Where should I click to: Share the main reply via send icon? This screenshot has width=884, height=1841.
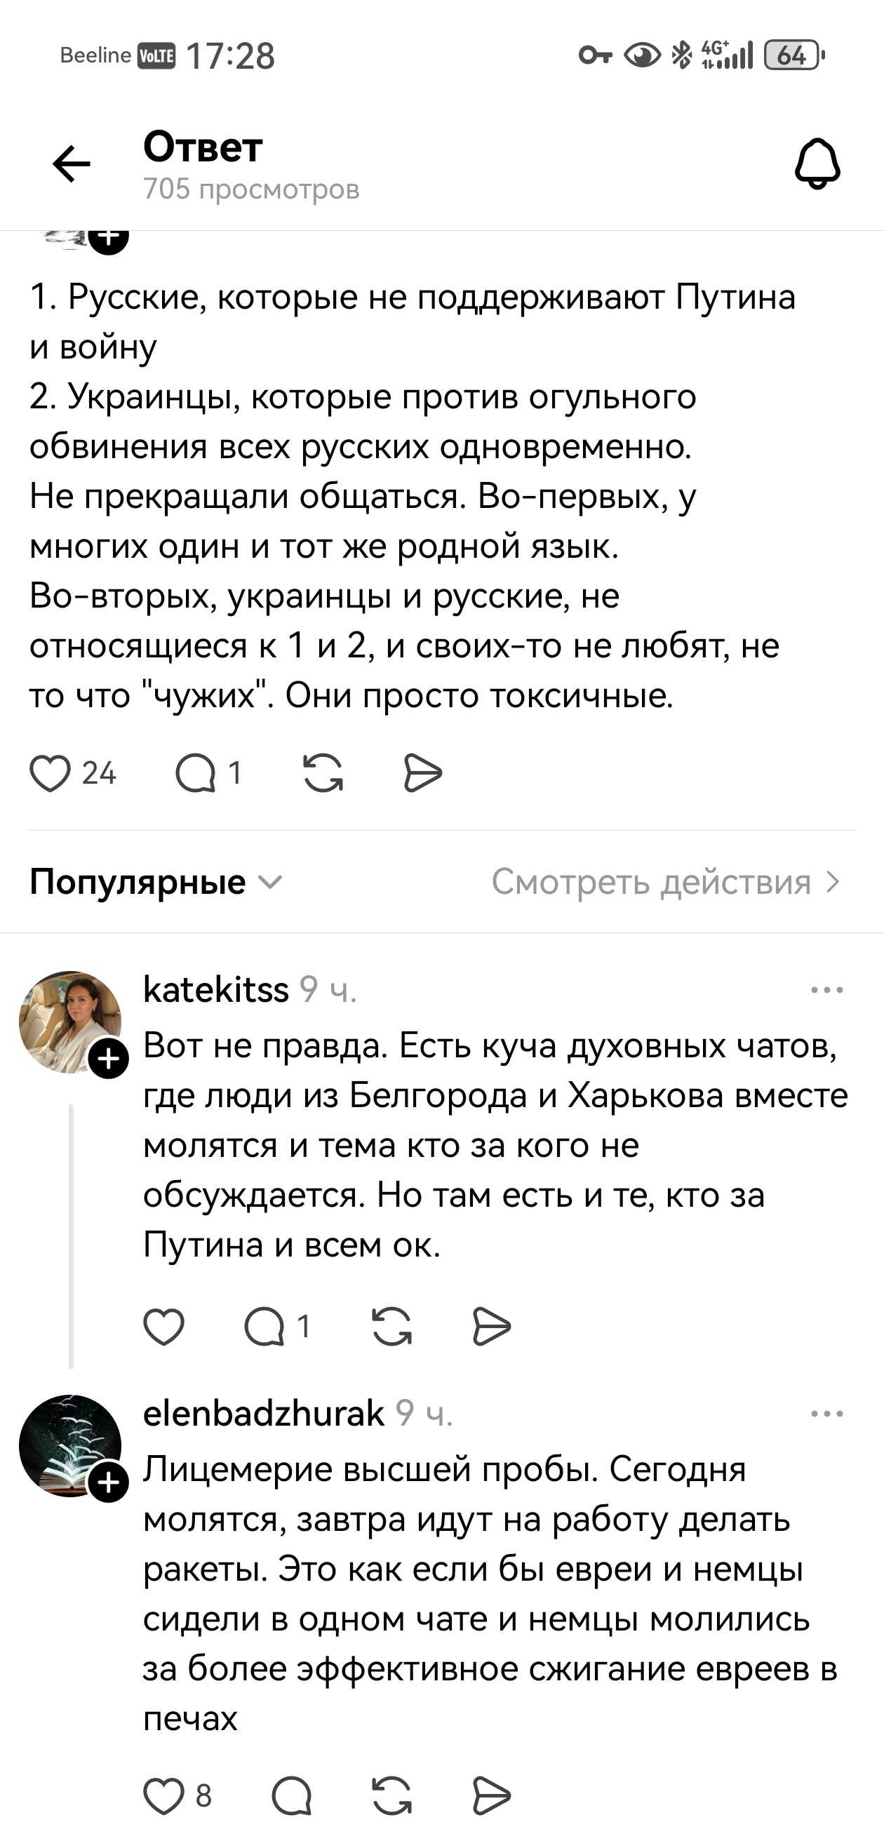tap(423, 772)
